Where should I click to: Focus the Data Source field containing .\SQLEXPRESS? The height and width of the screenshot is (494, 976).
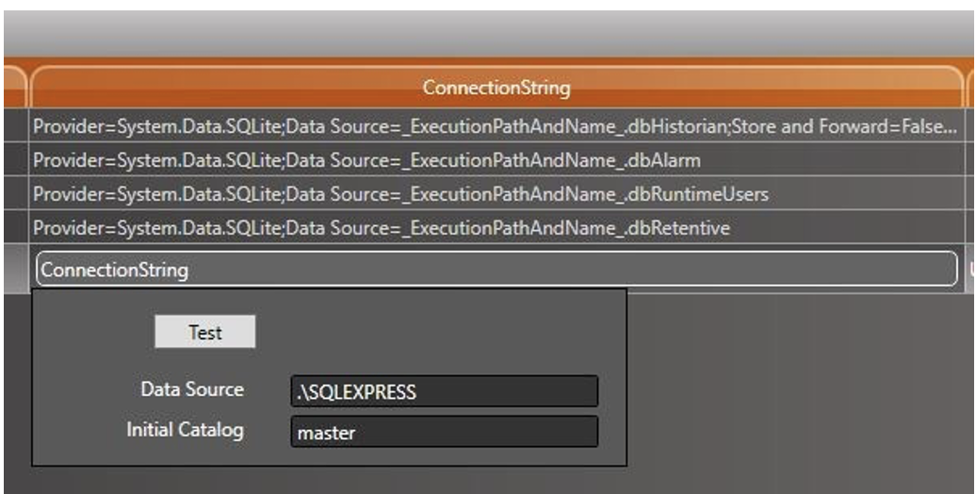444,392
